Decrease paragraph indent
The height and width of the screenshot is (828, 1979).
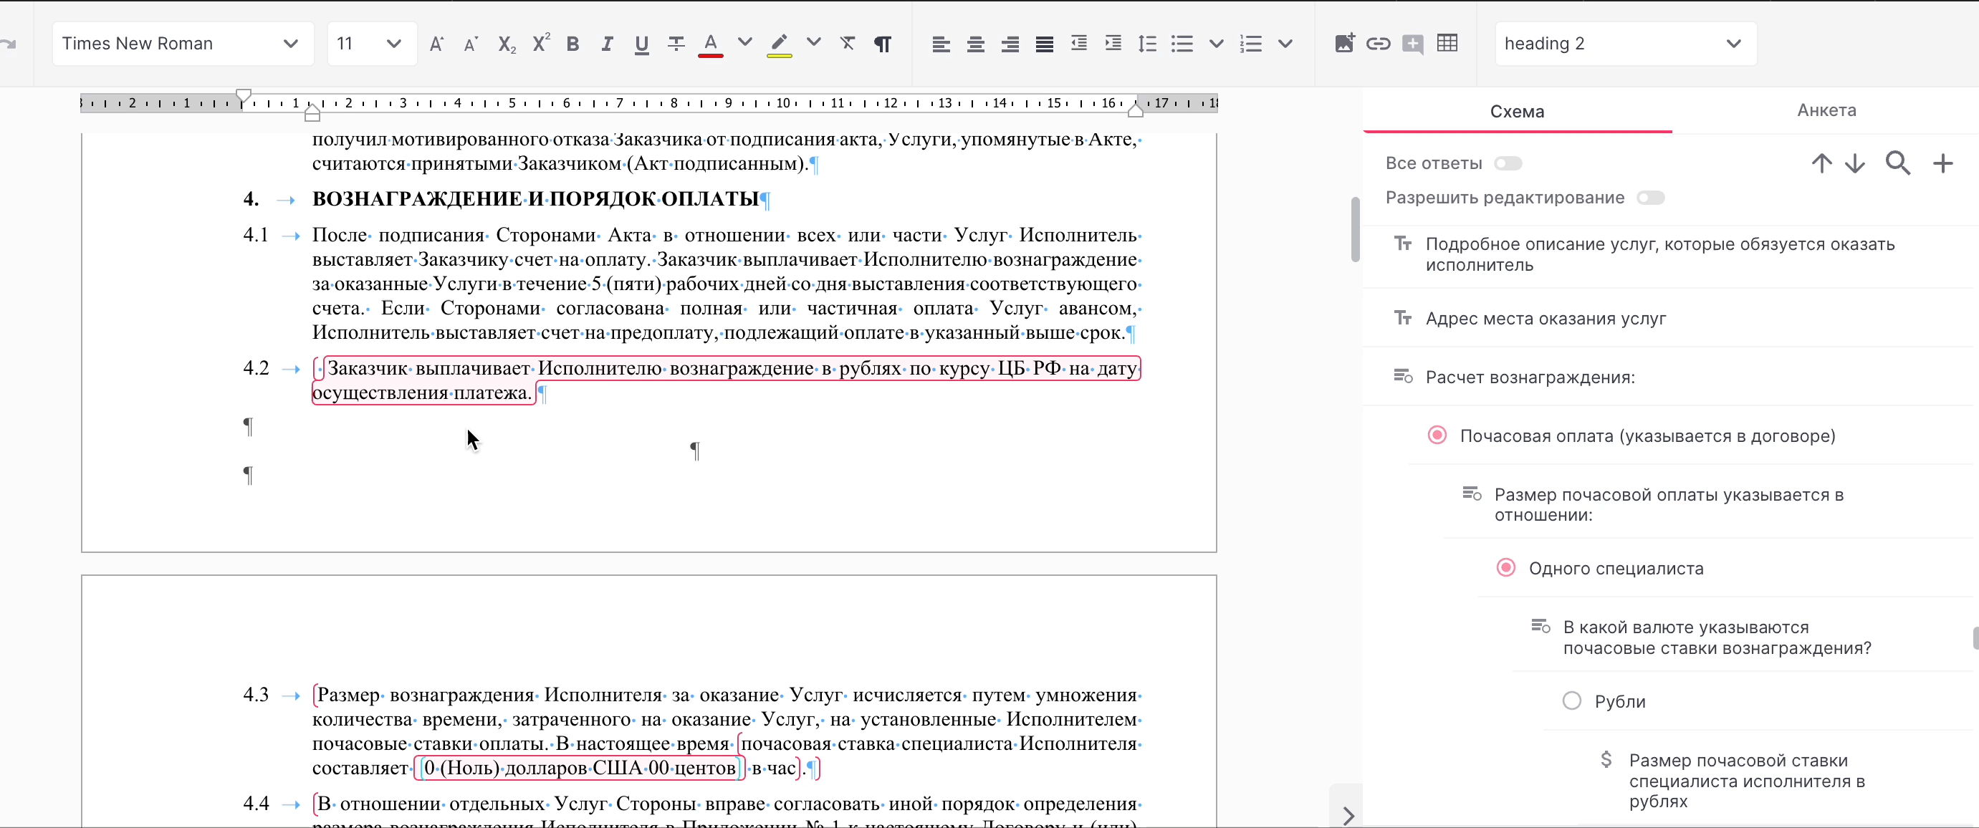tap(1078, 44)
